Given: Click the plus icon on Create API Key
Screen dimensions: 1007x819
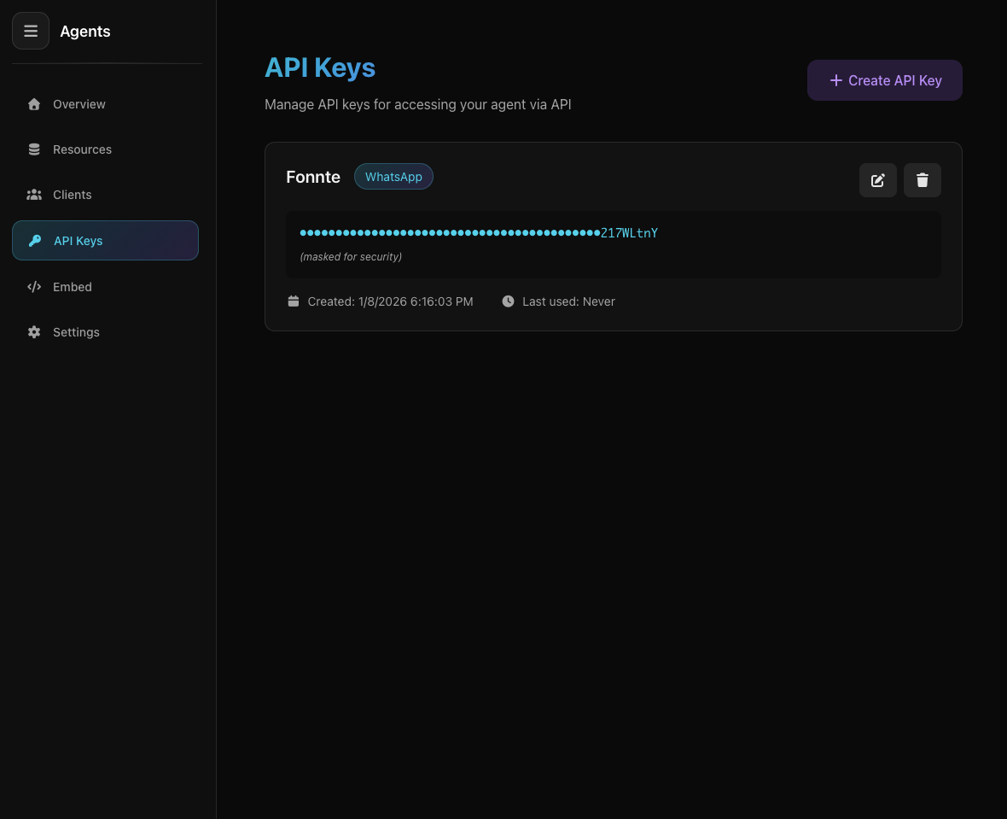Looking at the screenshot, I should tap(836, 80).
